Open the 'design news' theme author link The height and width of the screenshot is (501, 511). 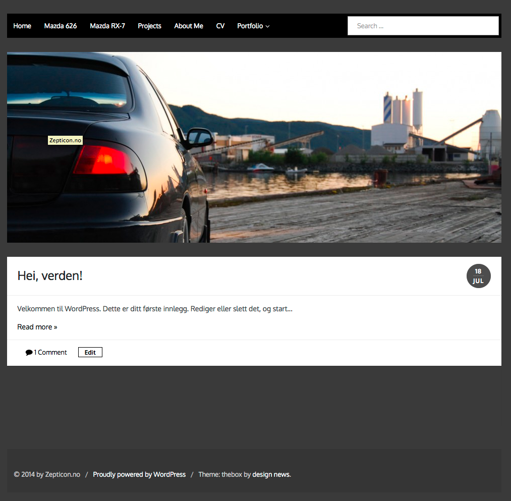[x=271, y=474]
